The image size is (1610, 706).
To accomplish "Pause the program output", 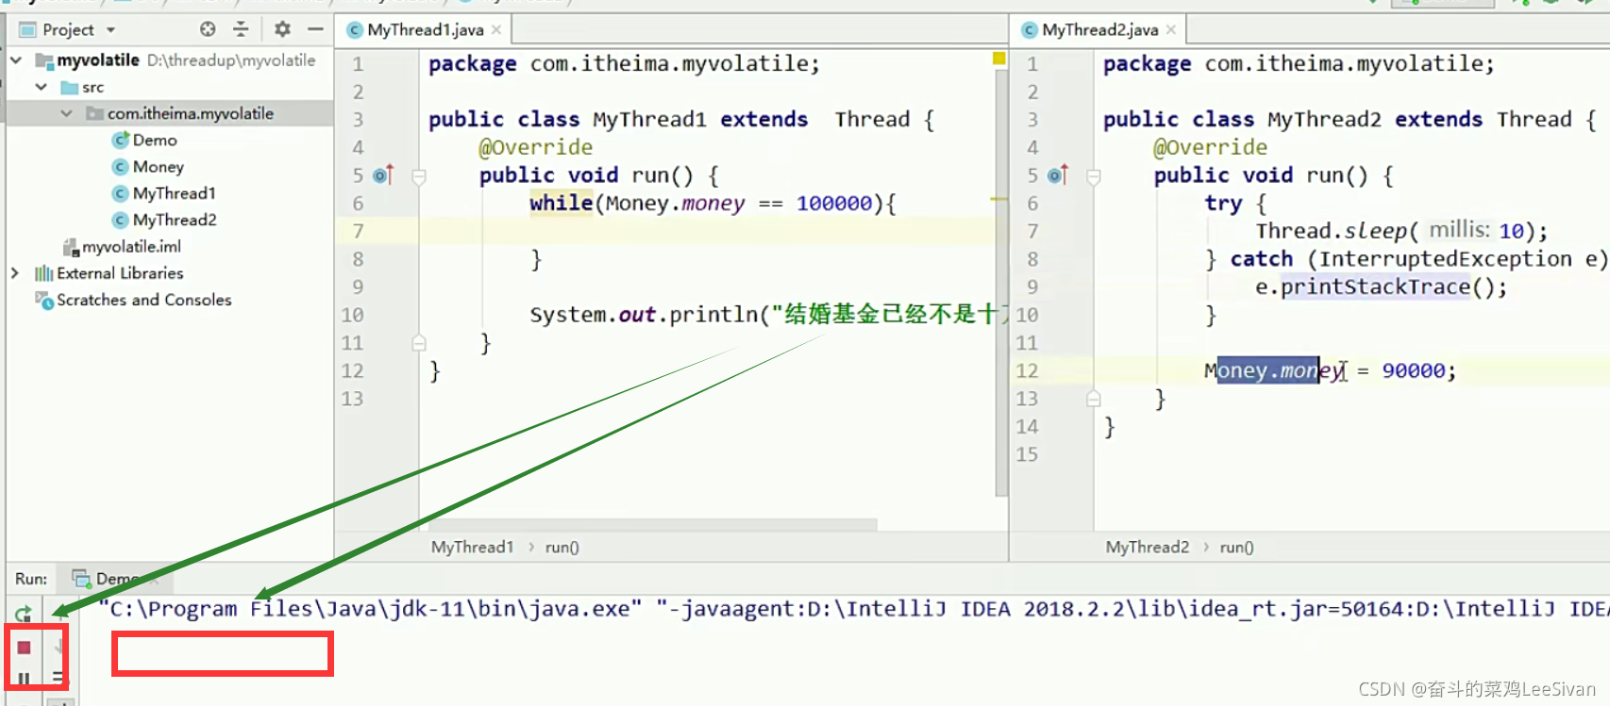I will pos(24,678).
